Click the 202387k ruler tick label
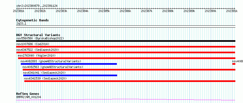The image size is (243, 103). click(x=147, y=11)
